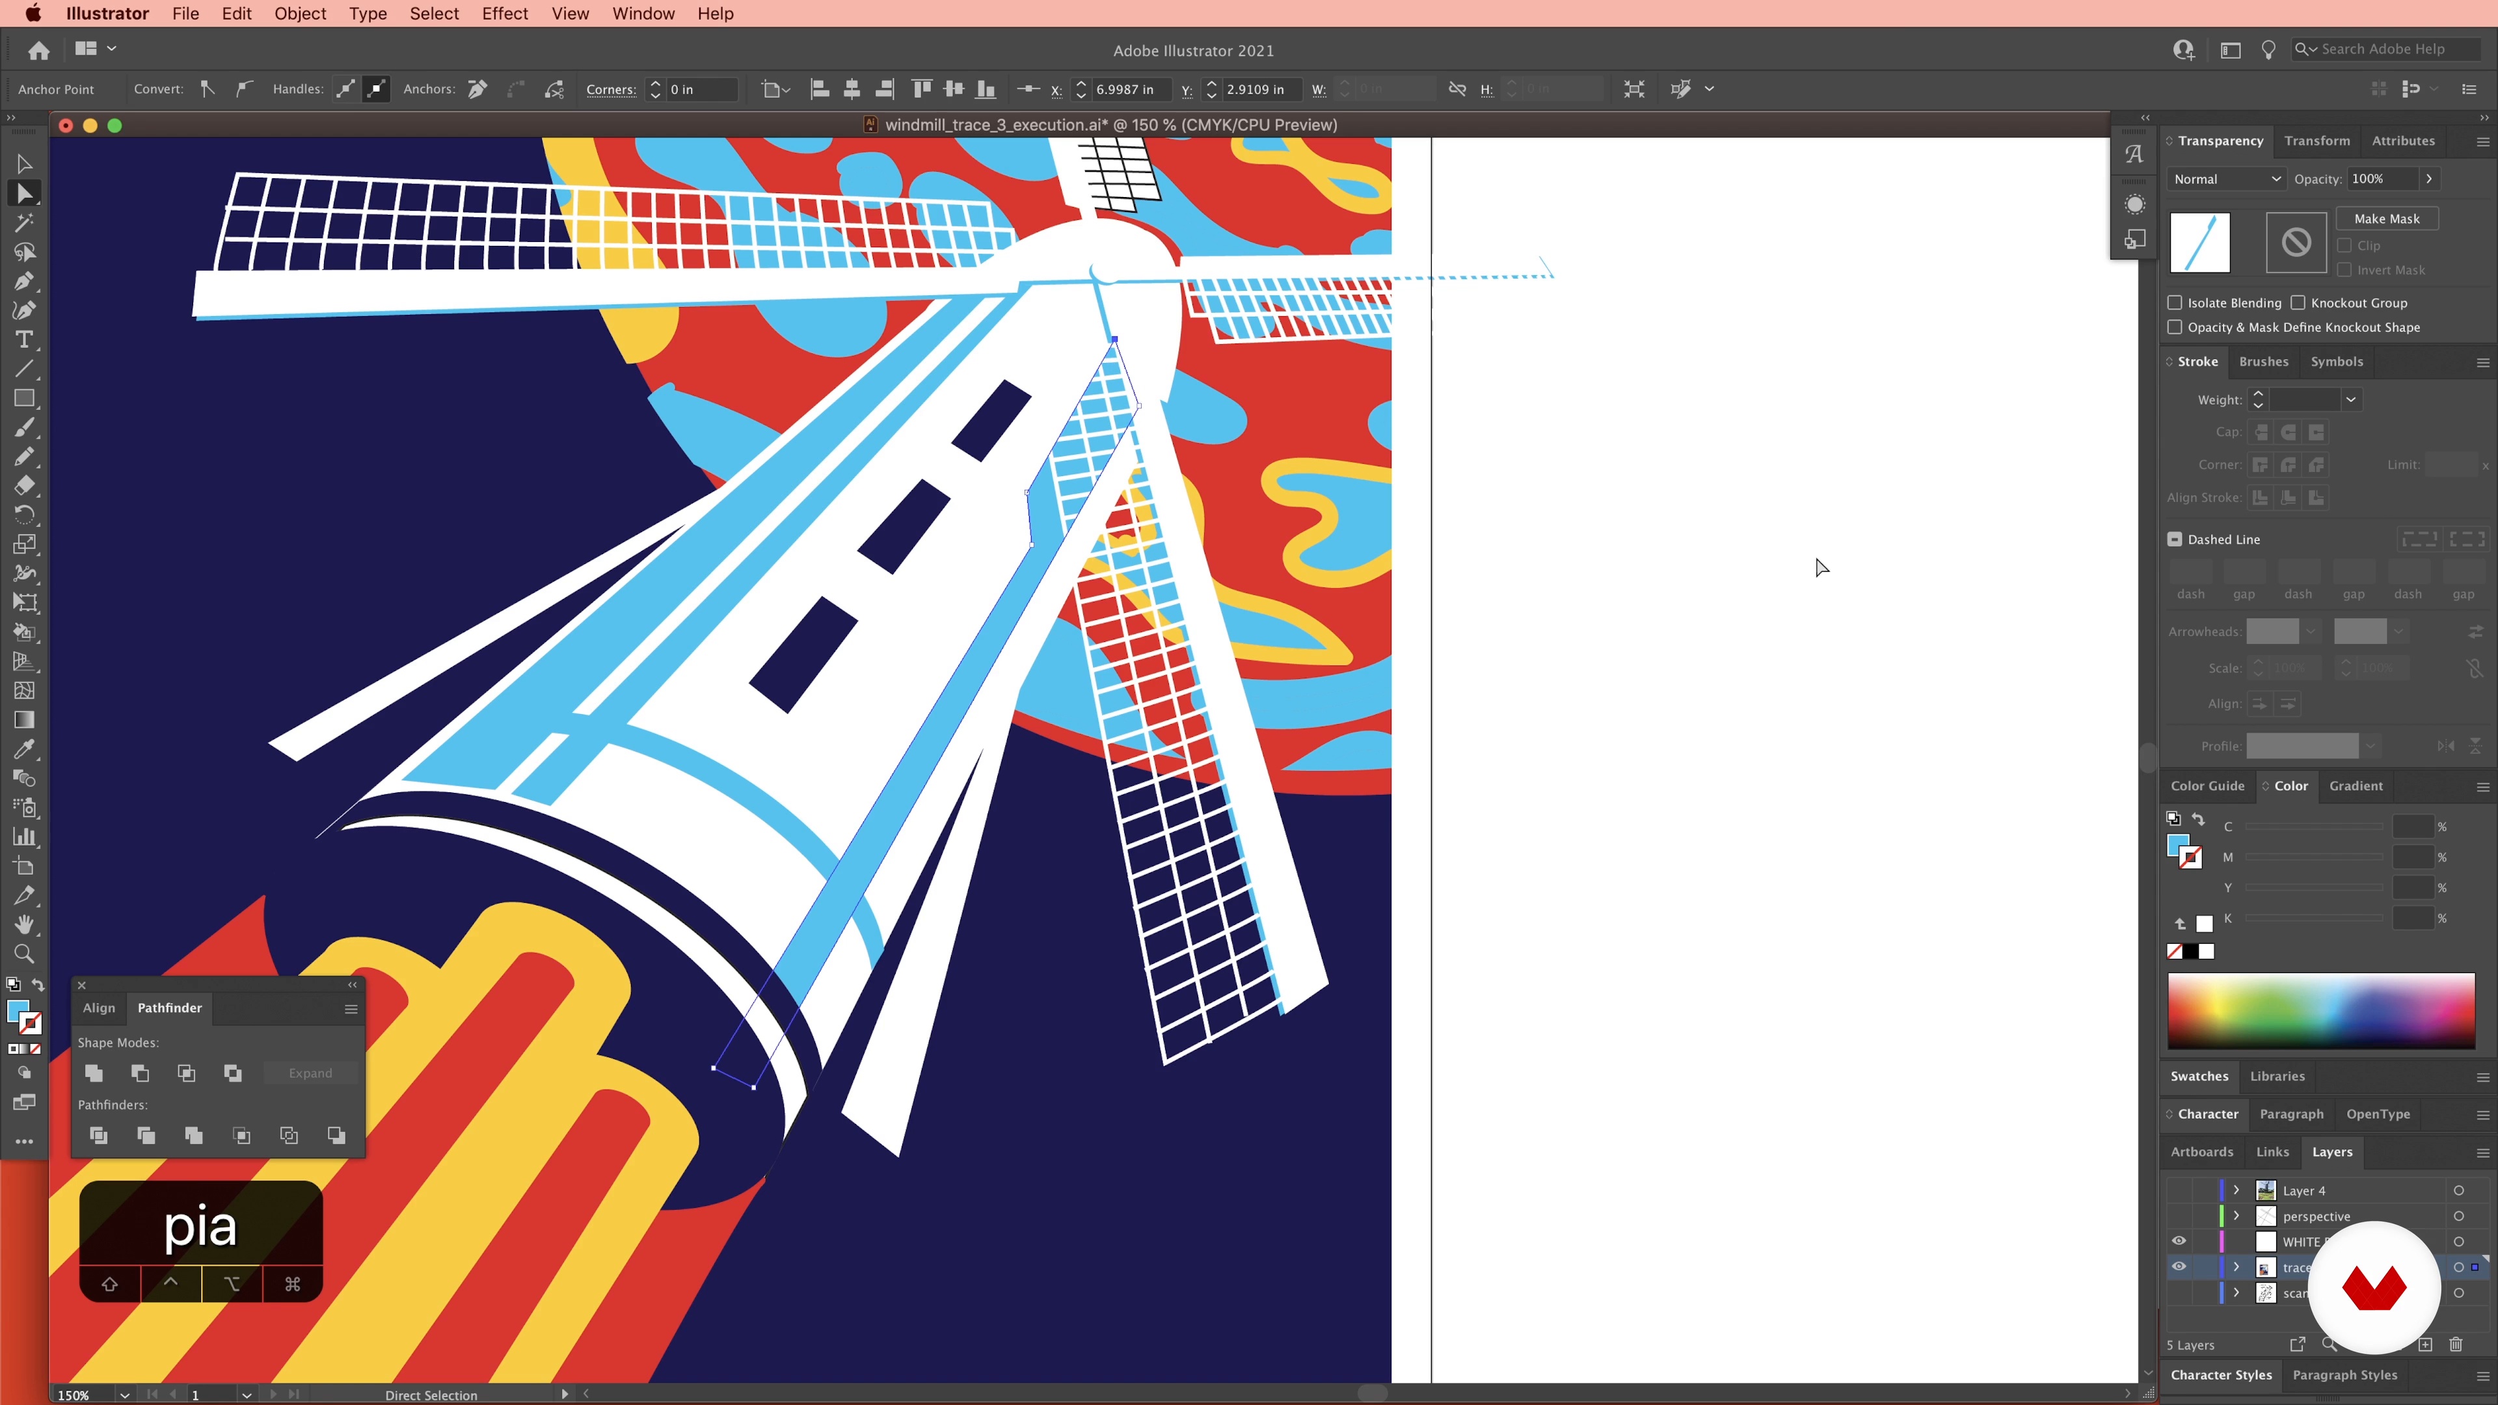Enable the Clip checkbox

(2344, 245)
